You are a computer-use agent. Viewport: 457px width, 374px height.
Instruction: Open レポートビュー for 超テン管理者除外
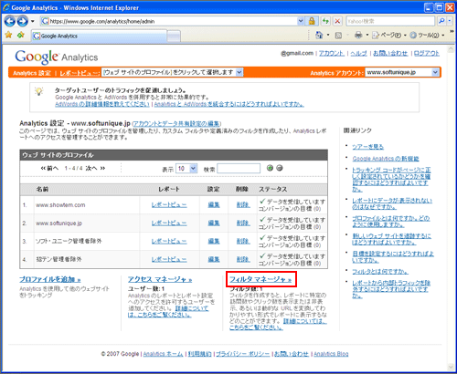pos(169,259)
